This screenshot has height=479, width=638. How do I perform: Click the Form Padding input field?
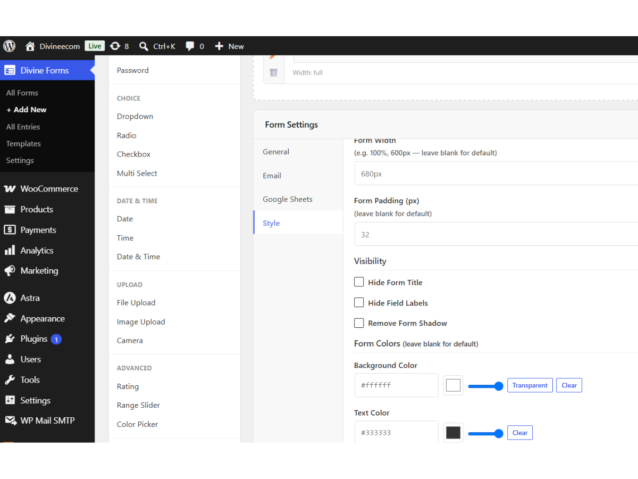click(496, 234)
